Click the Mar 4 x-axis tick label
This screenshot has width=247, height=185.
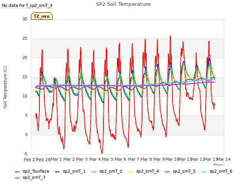click(95, 159)
